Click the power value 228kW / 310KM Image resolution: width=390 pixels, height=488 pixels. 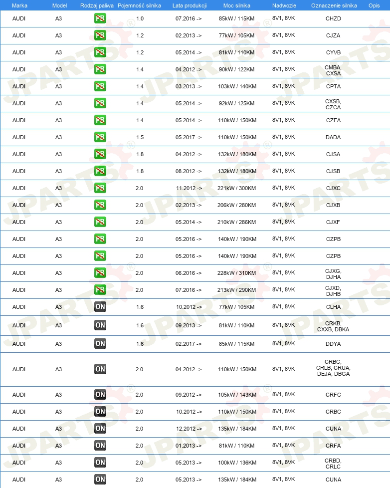[237, 273]
